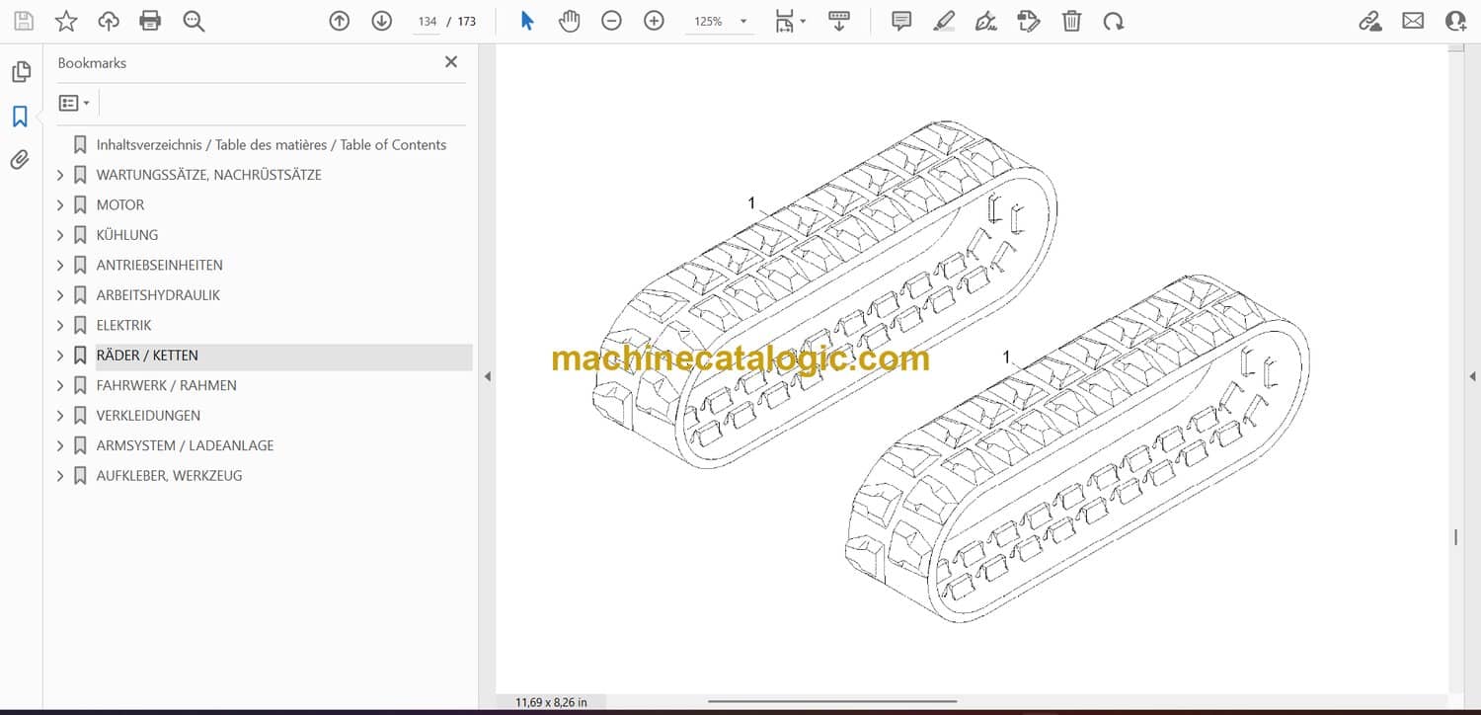Close the Bookmarks panel
The height and width of the screenshot is (715, 1481).
451,62
